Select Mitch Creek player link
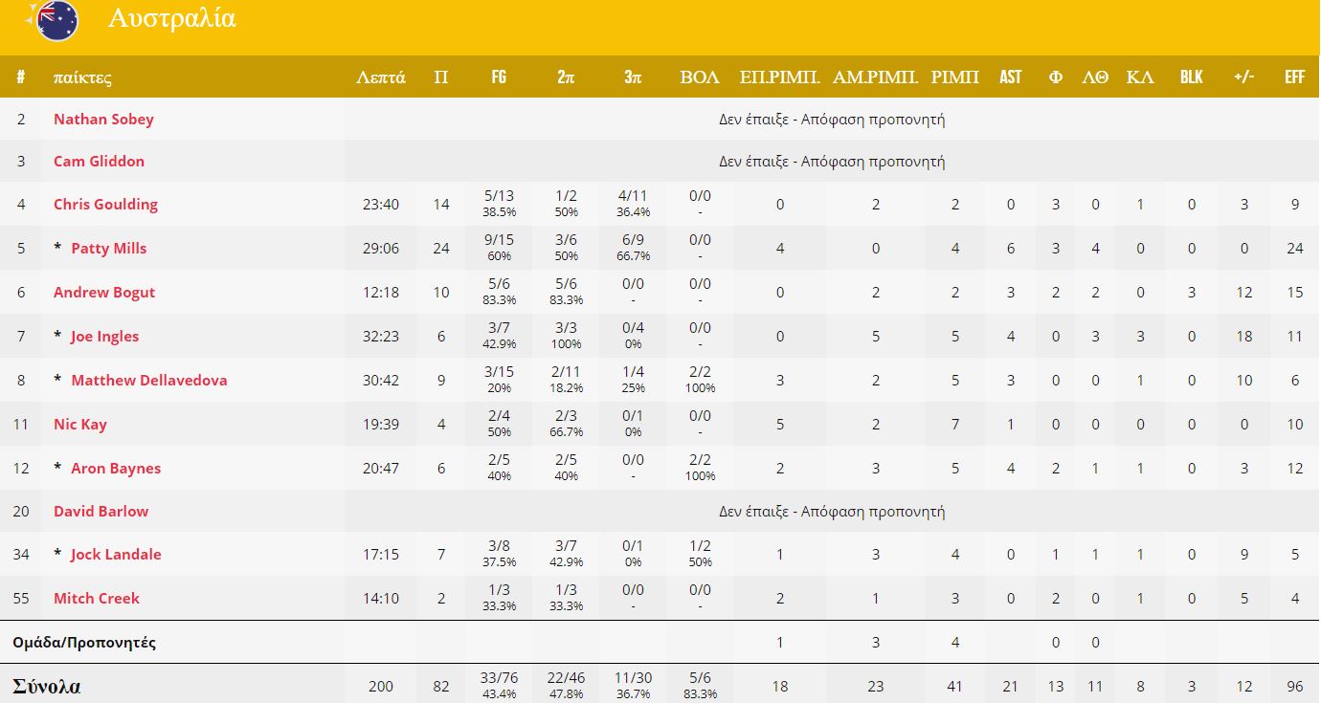The image size is (1321, 703). pyautogui.click(x=97, y=599)
